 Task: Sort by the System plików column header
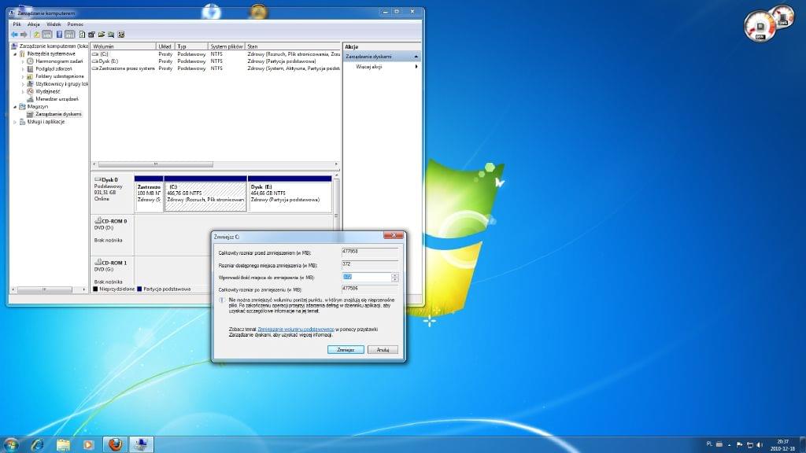[226, 46]
